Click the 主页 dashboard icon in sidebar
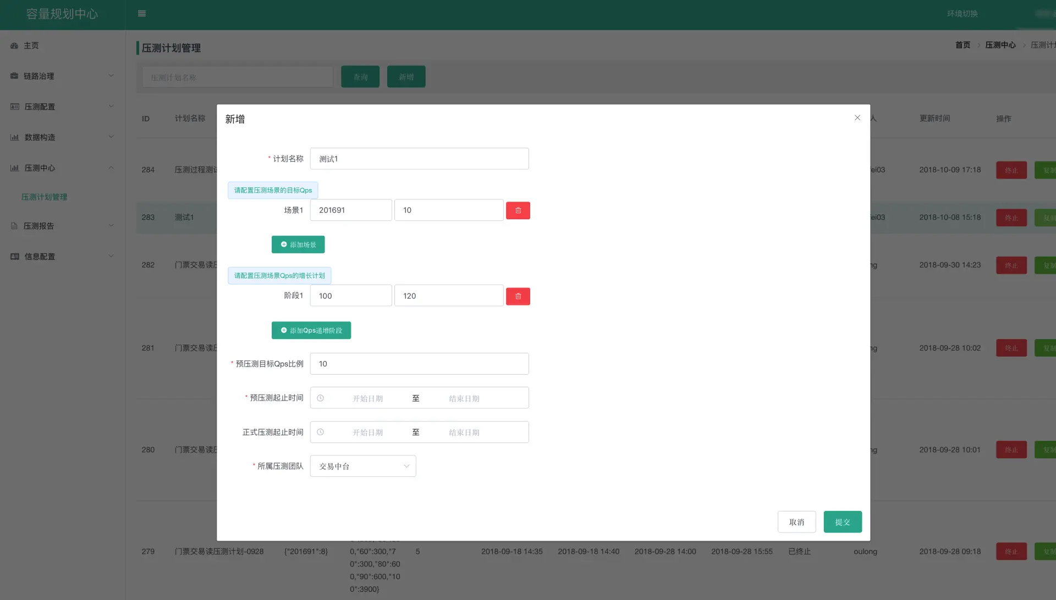 click(14, 46)
